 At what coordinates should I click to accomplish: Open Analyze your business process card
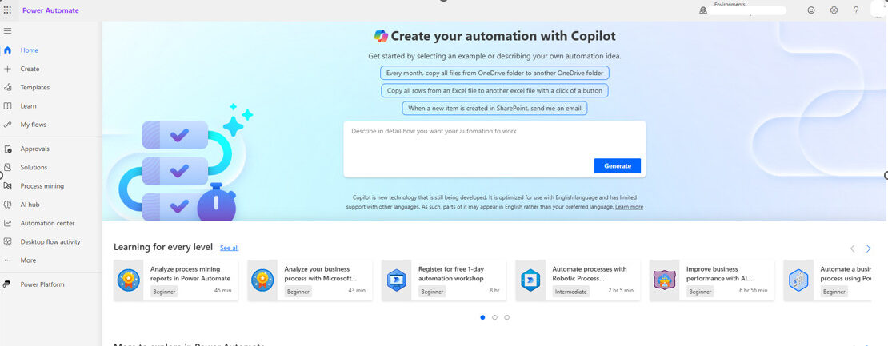(310, 280)
